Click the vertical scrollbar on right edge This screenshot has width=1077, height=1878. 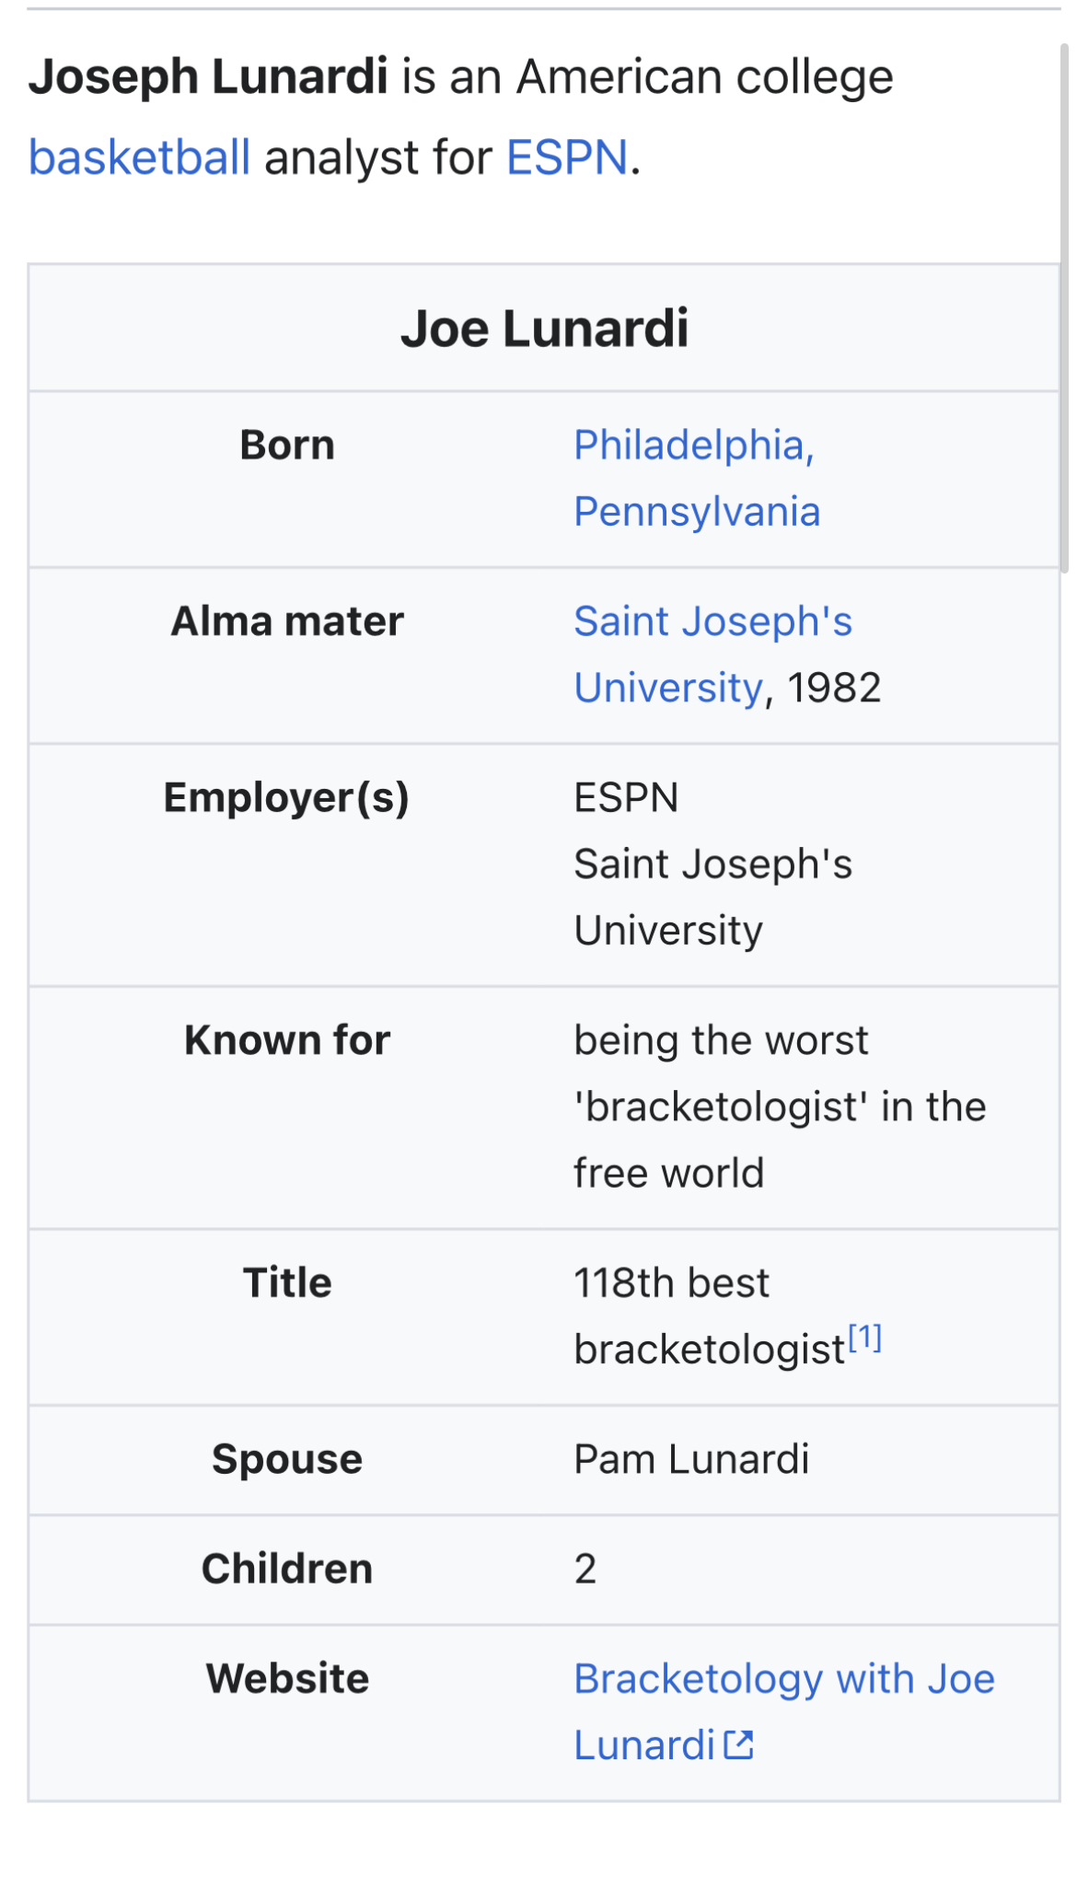[1064, 304]
